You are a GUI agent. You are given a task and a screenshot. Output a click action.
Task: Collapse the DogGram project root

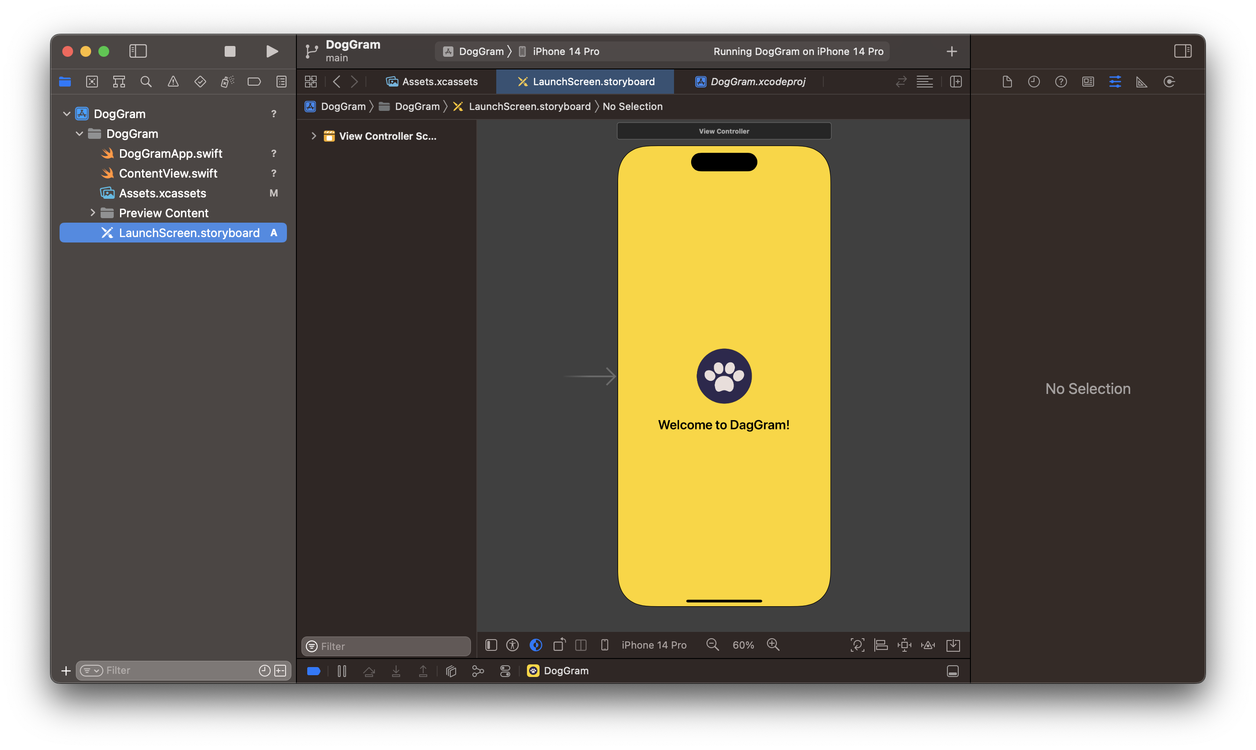tap(66, 114)
